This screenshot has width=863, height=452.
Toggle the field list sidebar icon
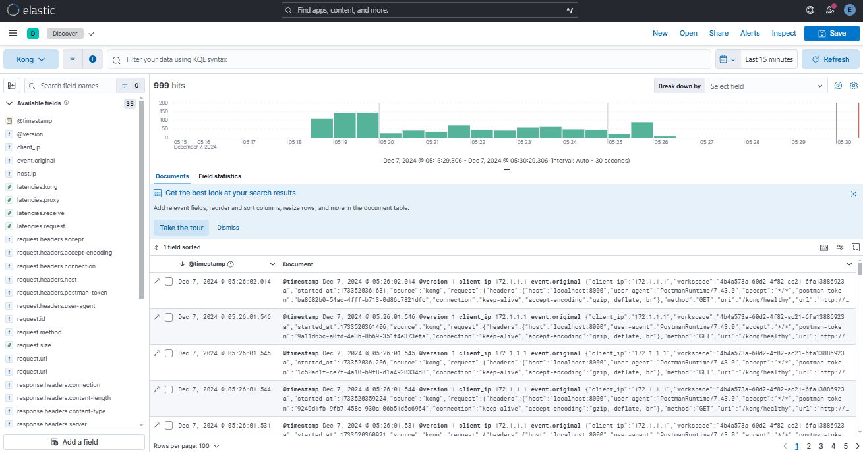click(x=11, y=86)
